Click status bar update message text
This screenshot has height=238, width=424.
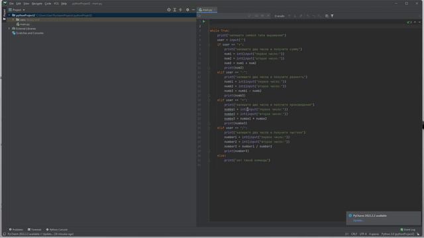(40, 234)
